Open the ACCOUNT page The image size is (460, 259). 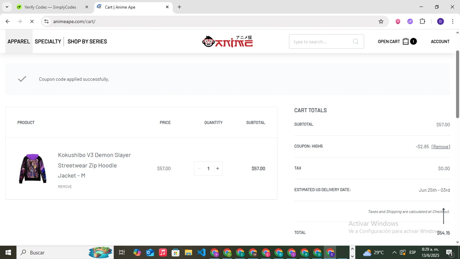pyautogui.click(x=440, y=42)
